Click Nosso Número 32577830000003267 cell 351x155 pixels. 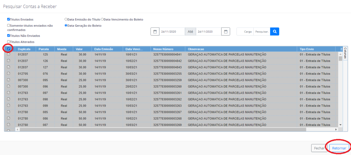coord(168,112)
